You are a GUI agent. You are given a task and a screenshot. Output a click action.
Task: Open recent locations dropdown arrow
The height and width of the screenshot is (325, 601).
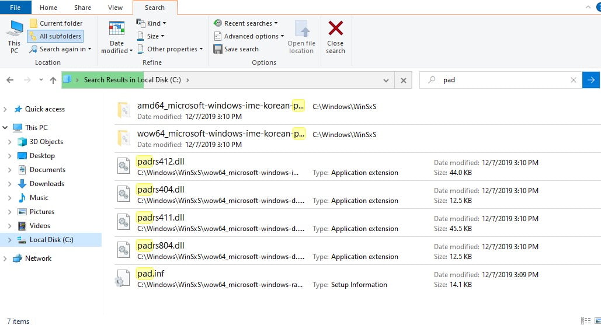point(41,80)
